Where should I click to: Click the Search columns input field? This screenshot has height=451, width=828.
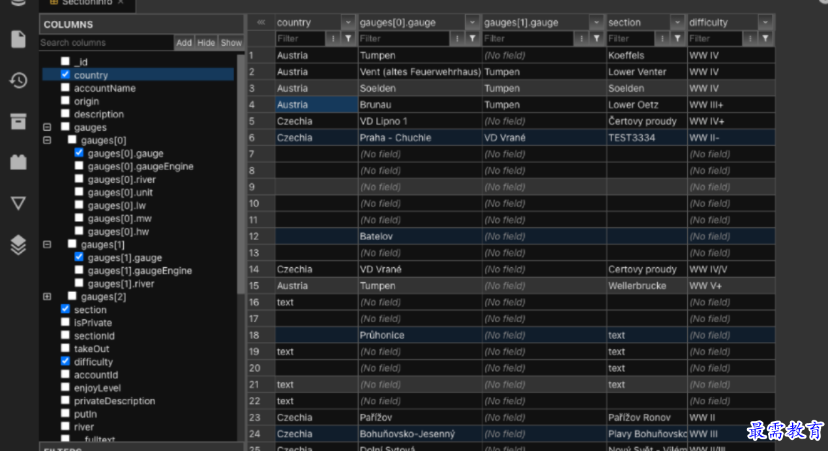106,42
